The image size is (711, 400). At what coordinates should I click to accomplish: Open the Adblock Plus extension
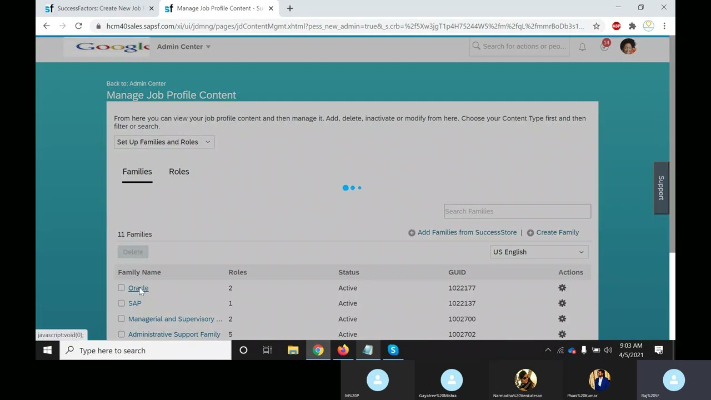(616, 26)
